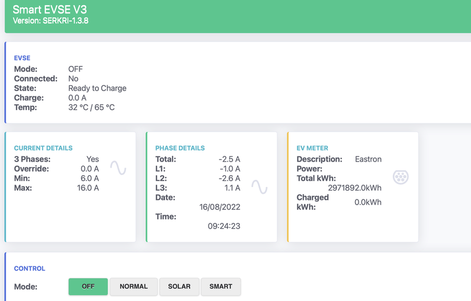Set mode to OFF
471x301 pixels.
88,287
